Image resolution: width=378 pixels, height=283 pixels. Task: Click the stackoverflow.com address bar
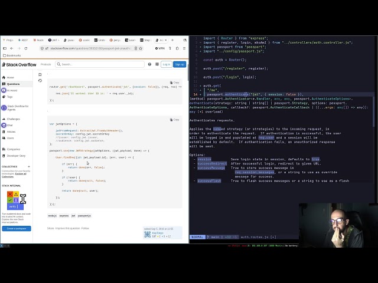[90, 48]
